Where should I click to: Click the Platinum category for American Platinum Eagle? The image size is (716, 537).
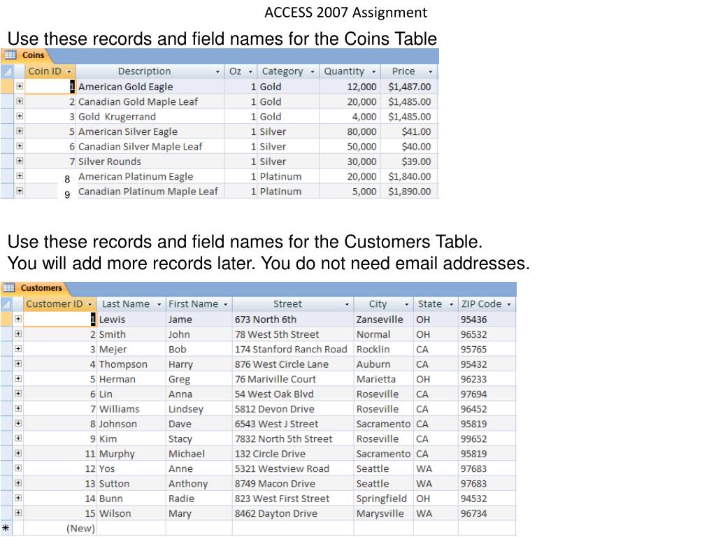pos(287,177)
